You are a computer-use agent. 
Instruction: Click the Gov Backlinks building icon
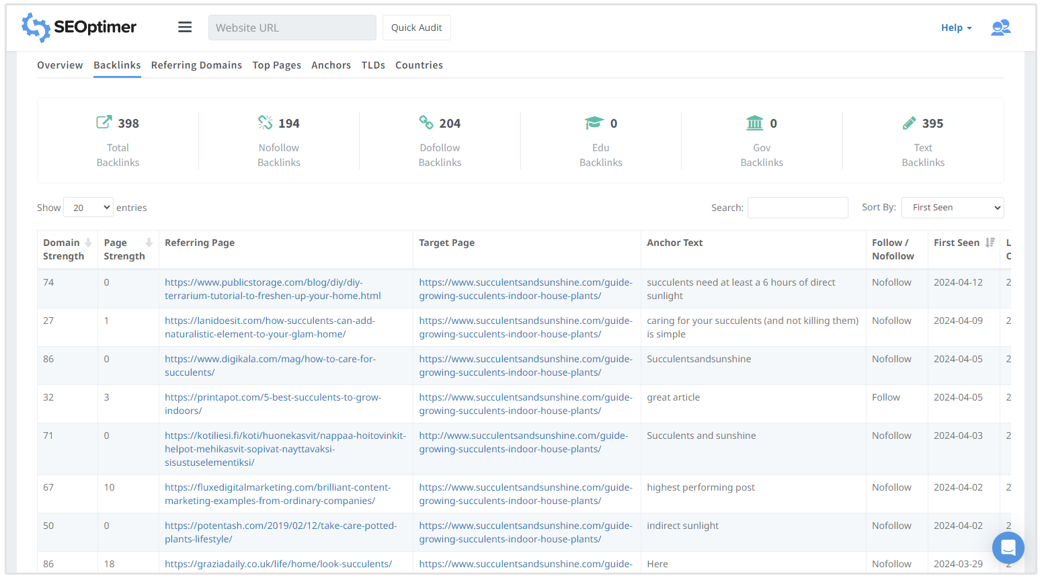(x=755, y=123)
